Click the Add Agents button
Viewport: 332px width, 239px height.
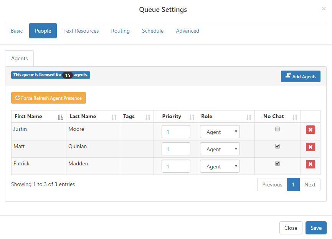[301, 76]
